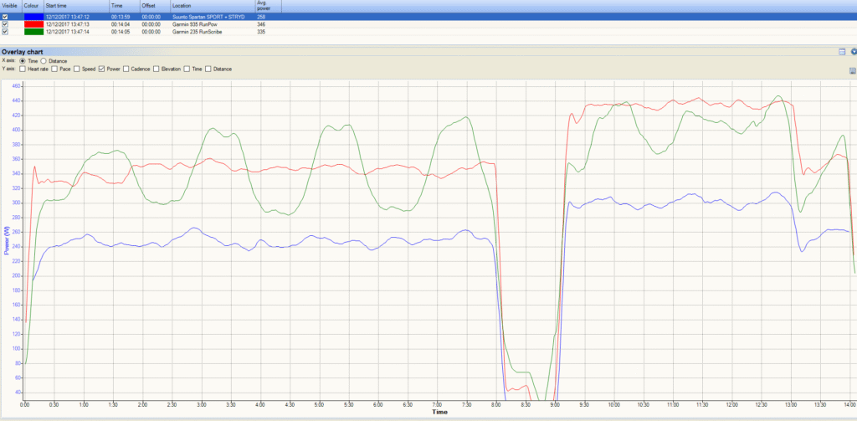
Task: Change the blue colour swatch for Suunto
Action: tap(33, 17)
